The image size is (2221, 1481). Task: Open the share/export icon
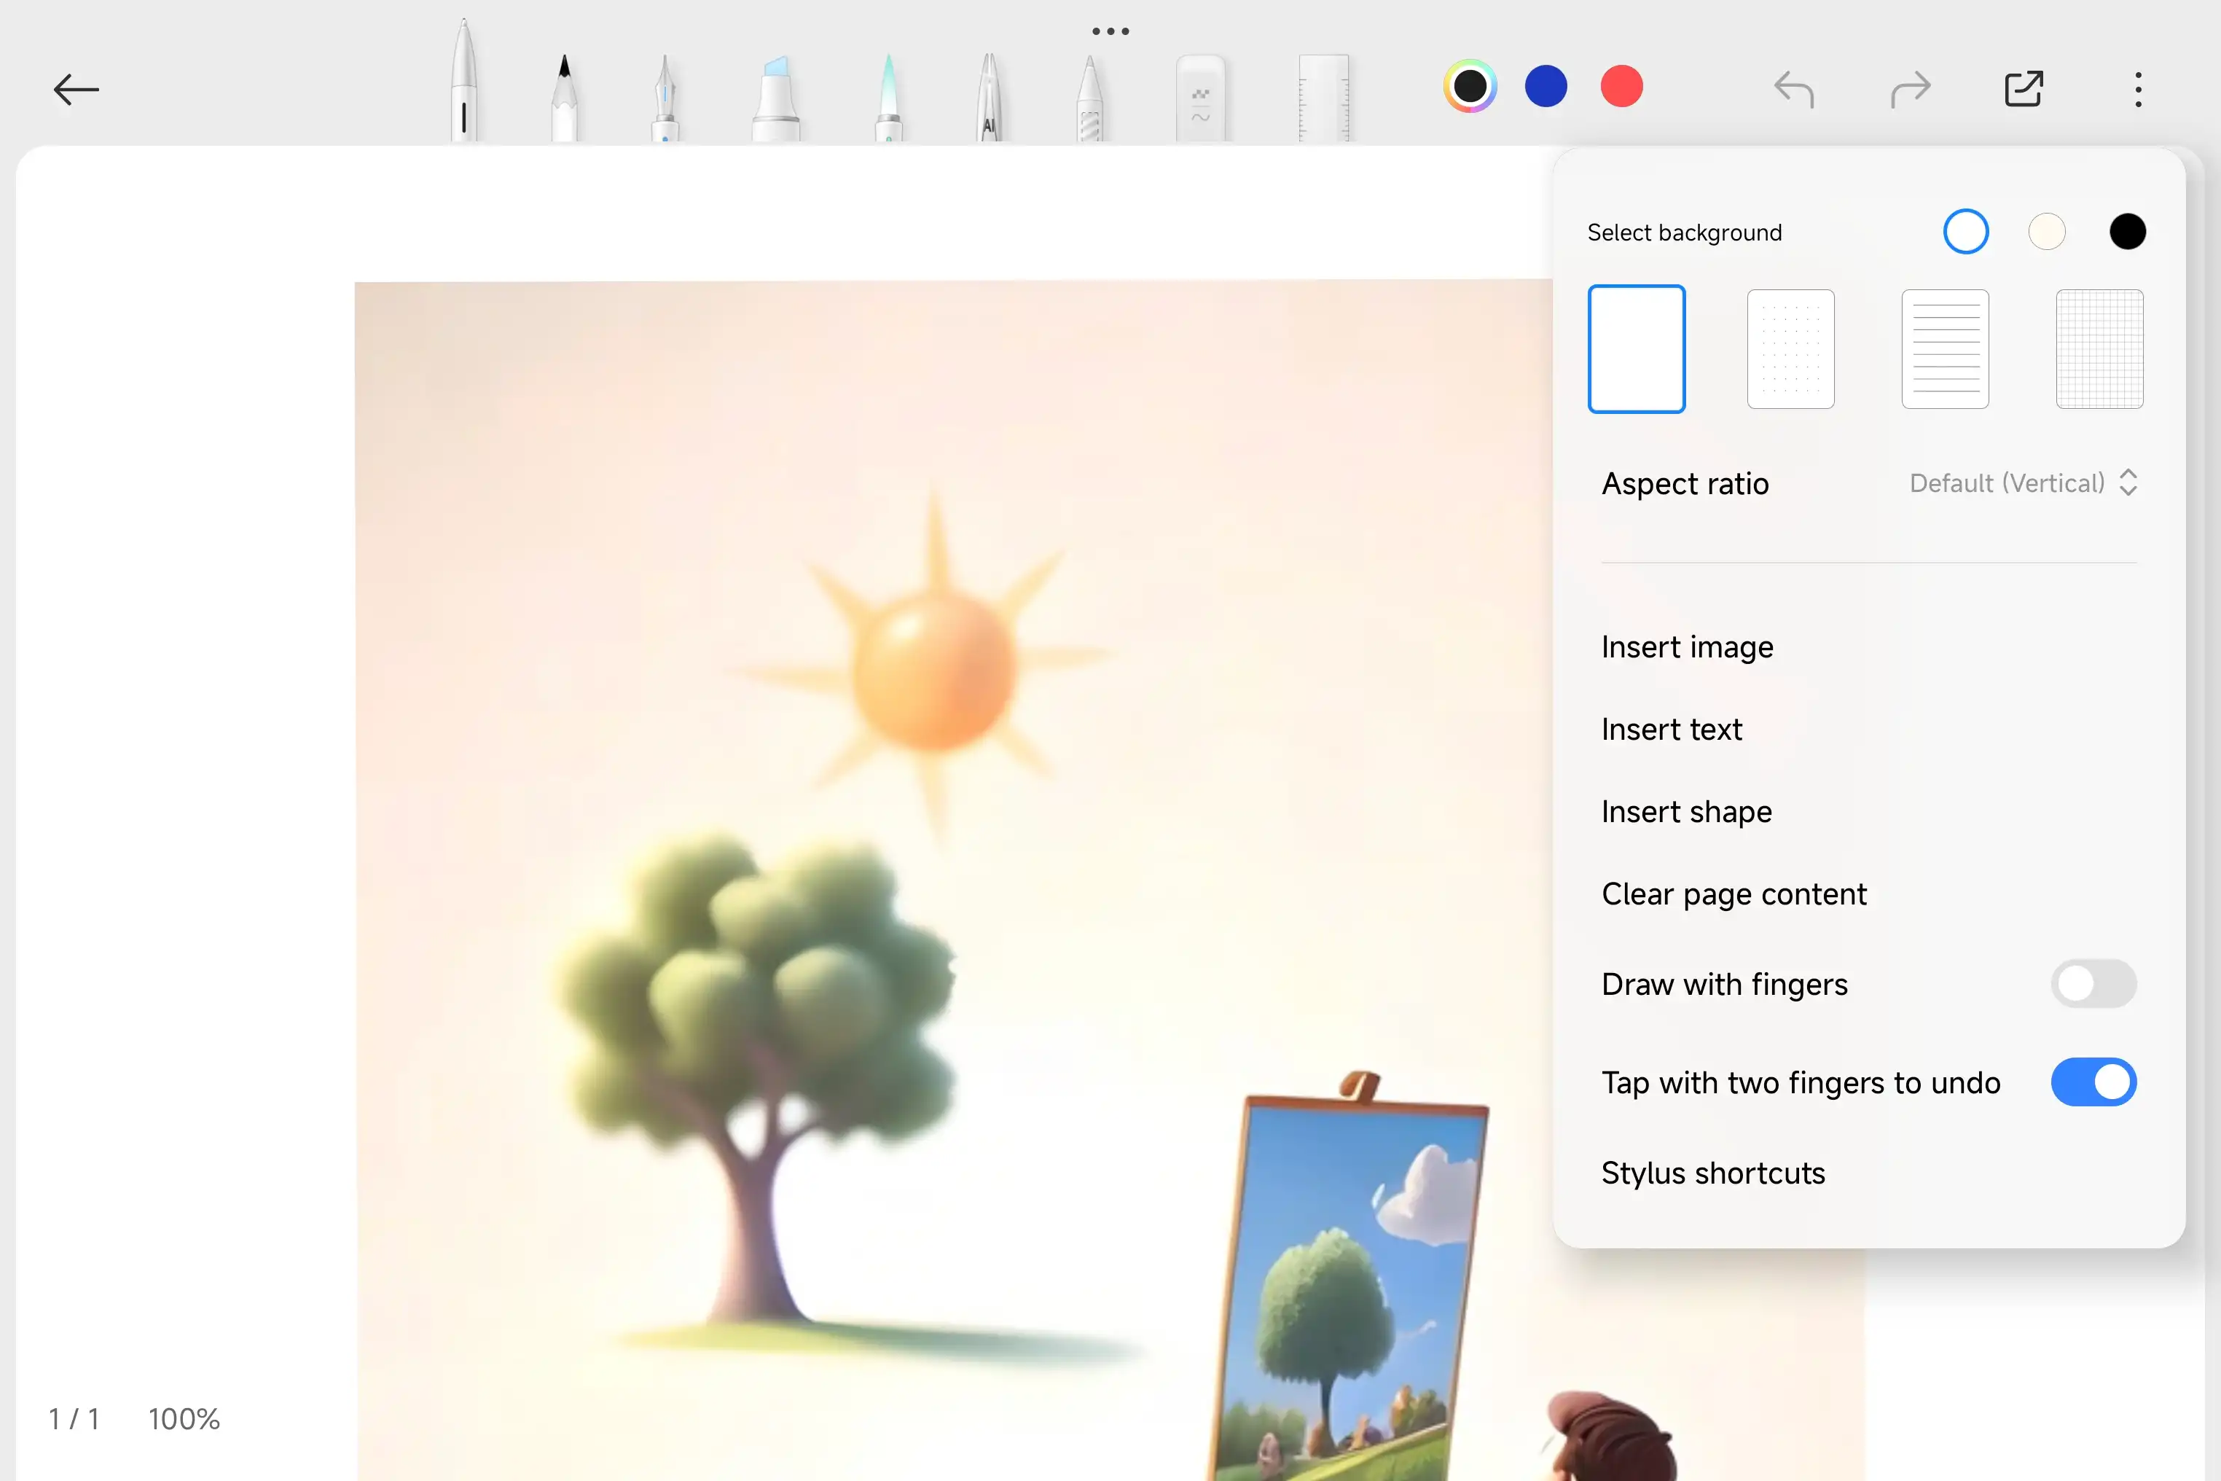point(2024,89)
